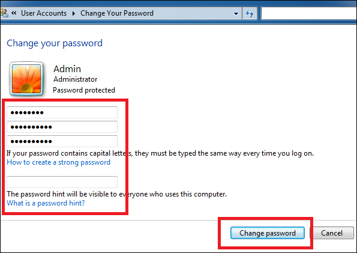The image size is (357, 253).
Task: Click the confirm new password field
Action: [62, 141]
